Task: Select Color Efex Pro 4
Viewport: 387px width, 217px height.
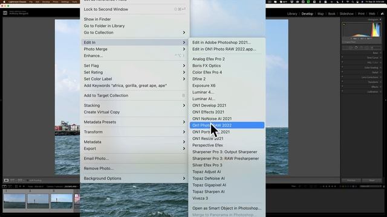Action: pos(207,72)
